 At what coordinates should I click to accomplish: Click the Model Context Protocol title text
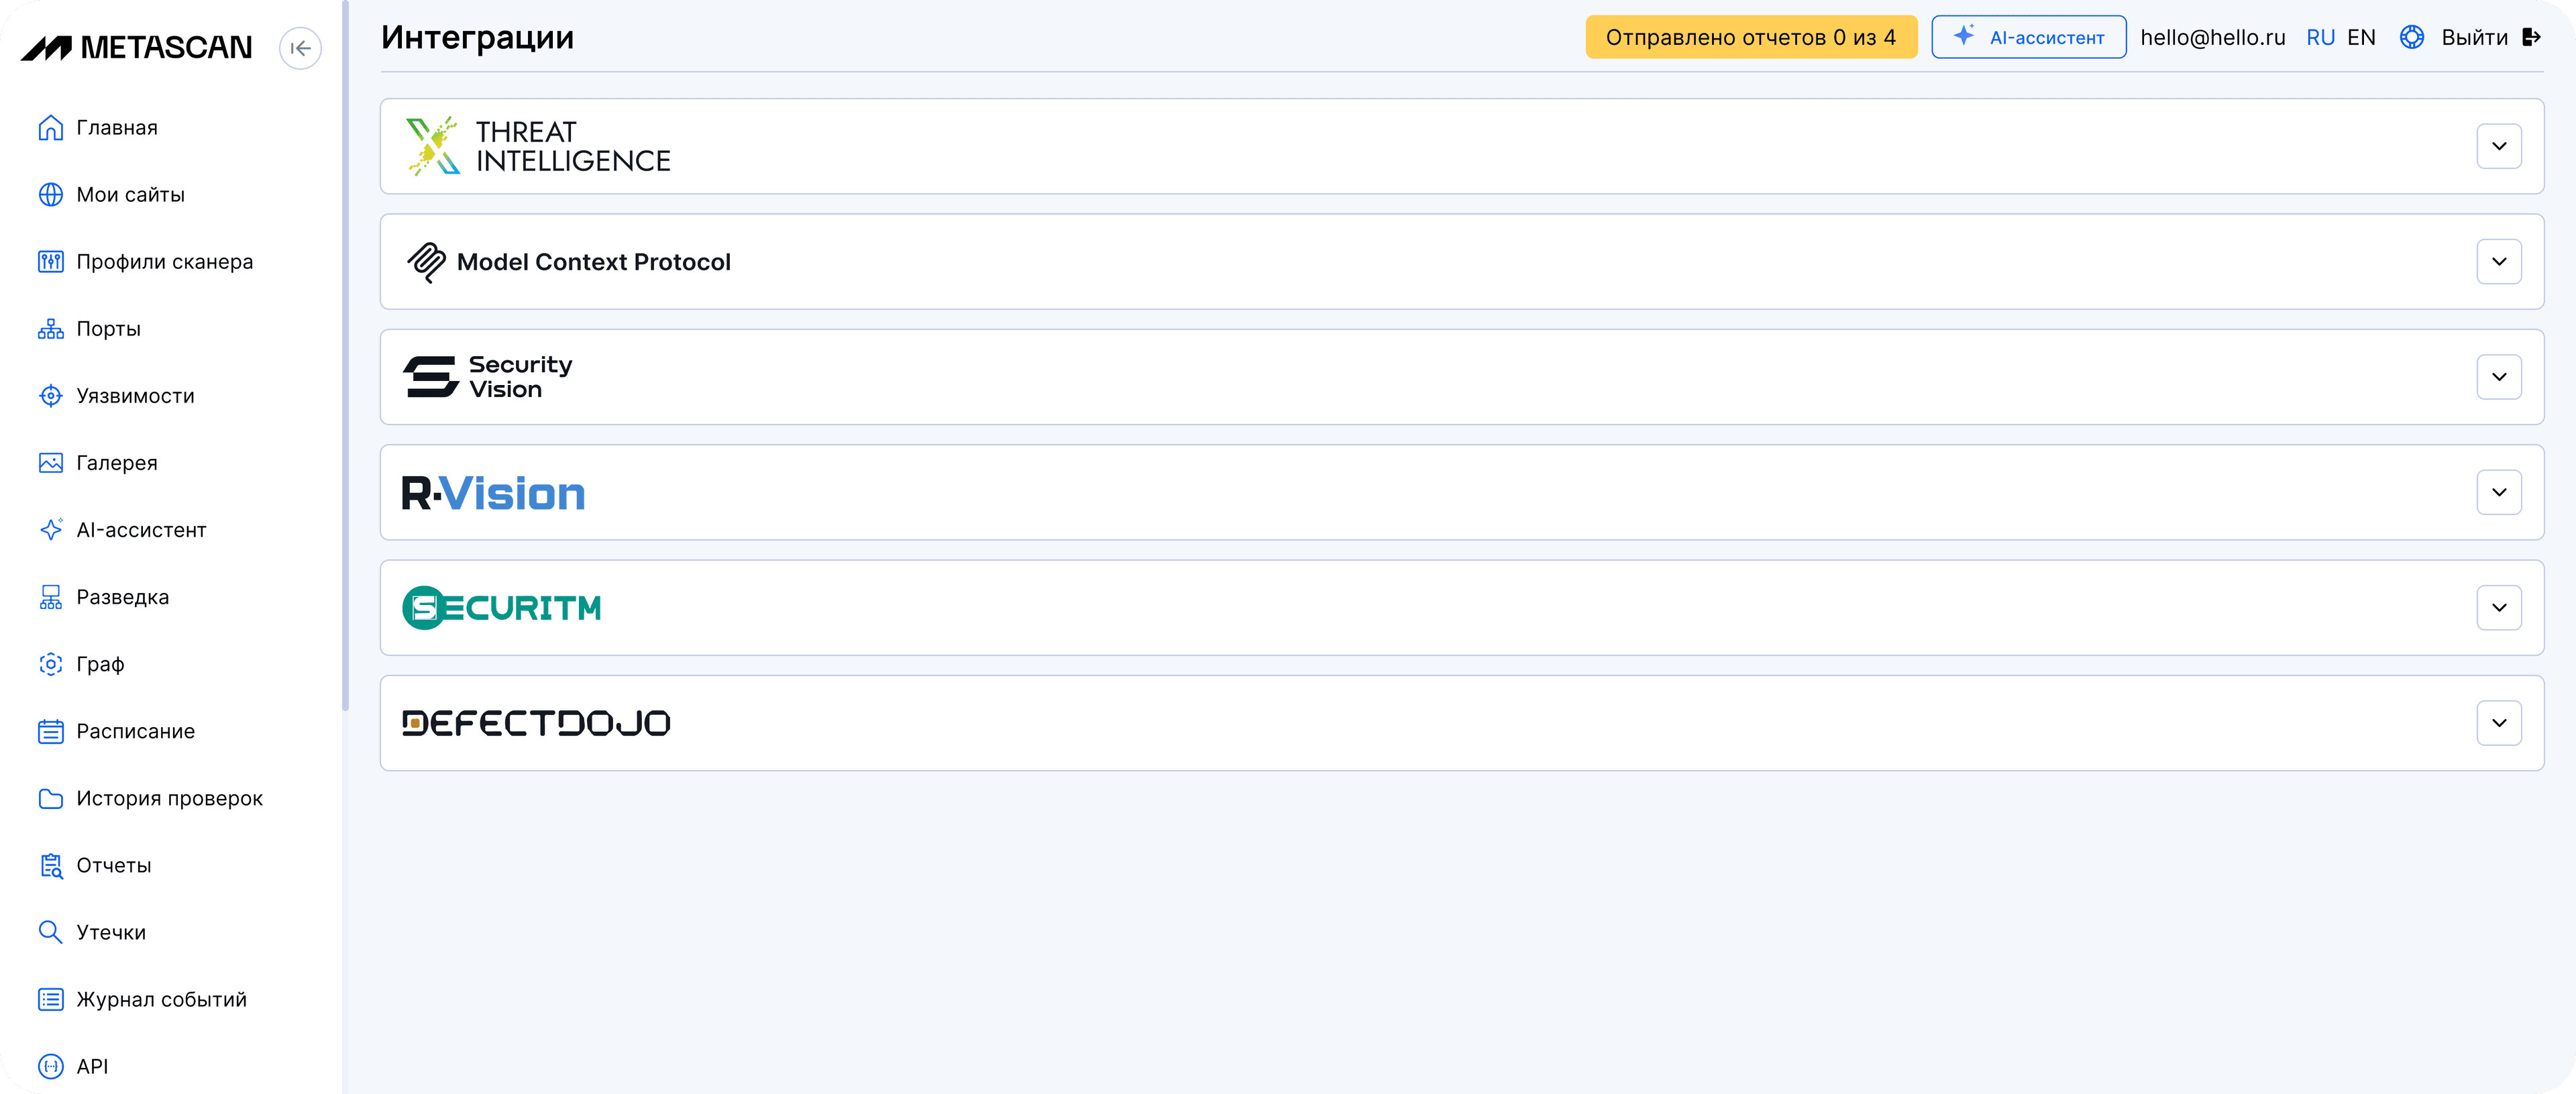(593, 262)
